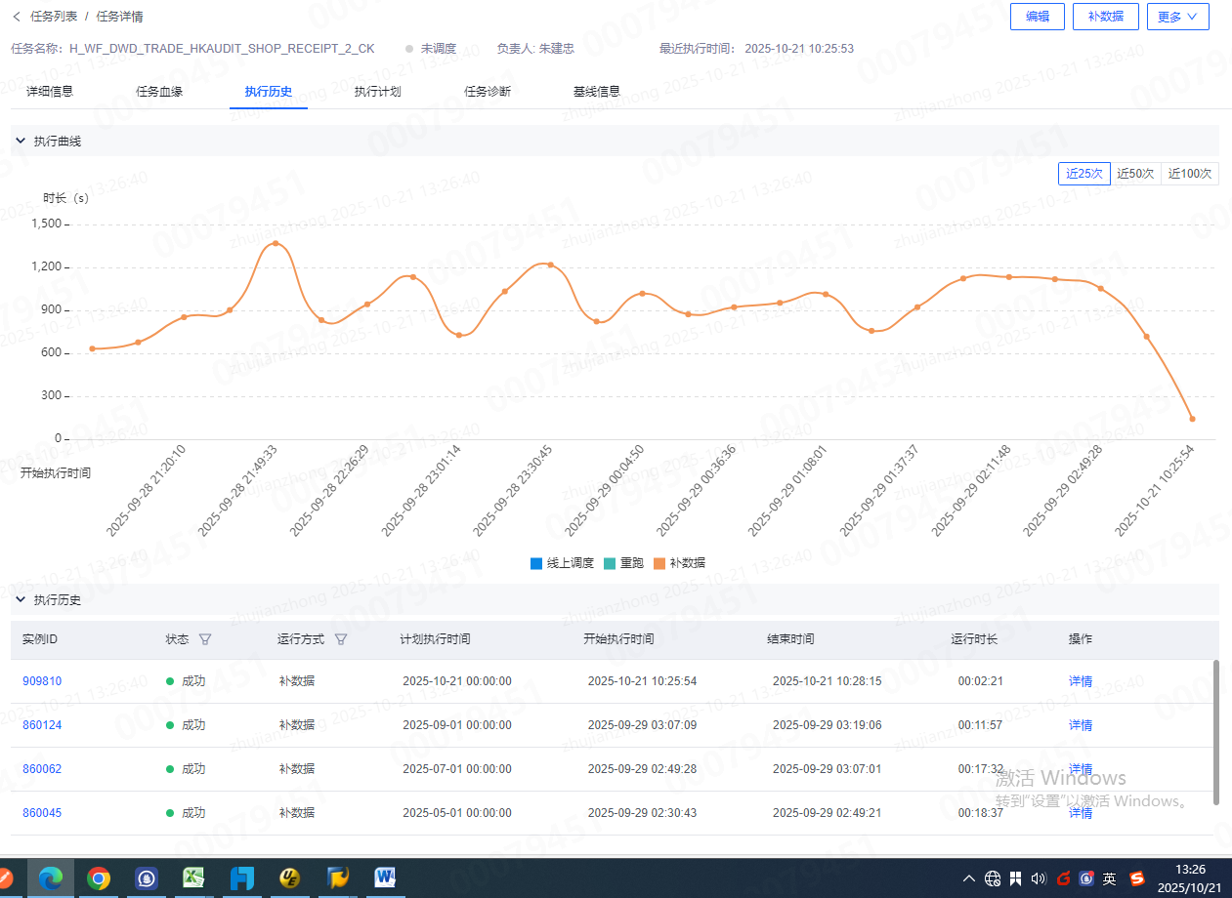The height and width of the screenshot is (898, 1232).
Task: Open Word from the taskbar
Action: tap(385, 878)
